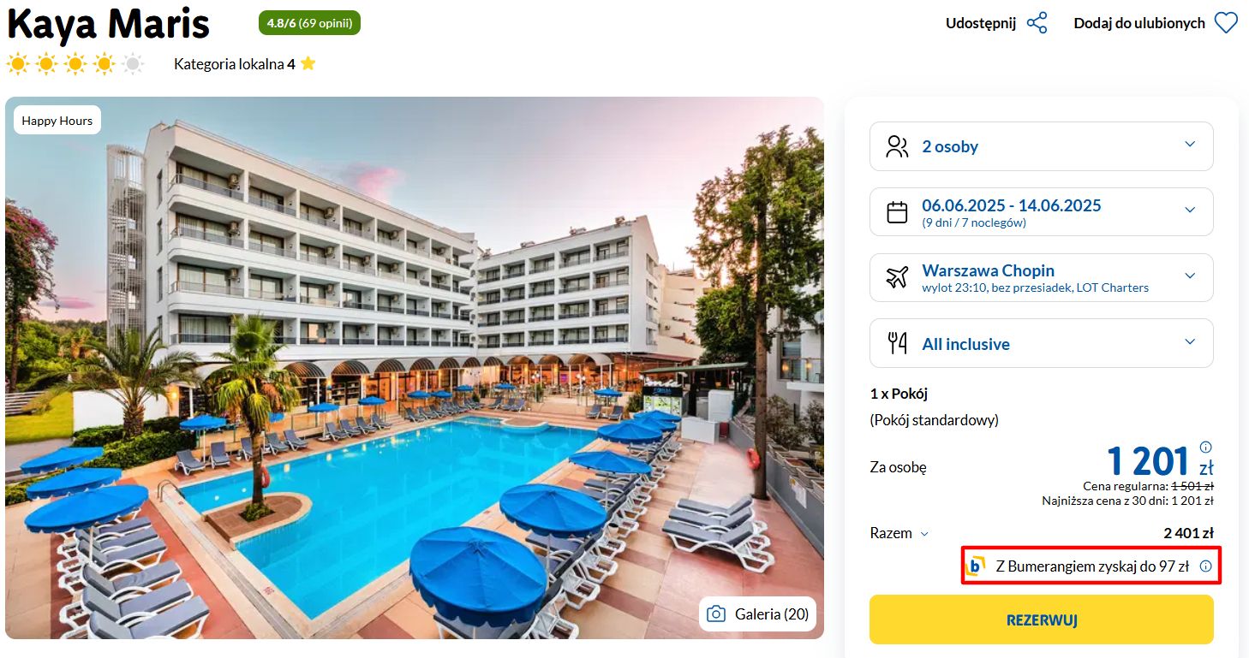Click the Kategoria lokalna 4 star label

[x=245, y=64]
